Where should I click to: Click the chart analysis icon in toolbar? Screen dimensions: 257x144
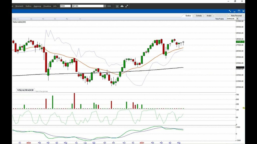point(117,6)
